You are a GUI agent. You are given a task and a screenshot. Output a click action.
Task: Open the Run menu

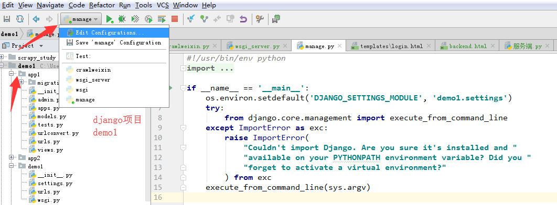[x=125, y=5]
